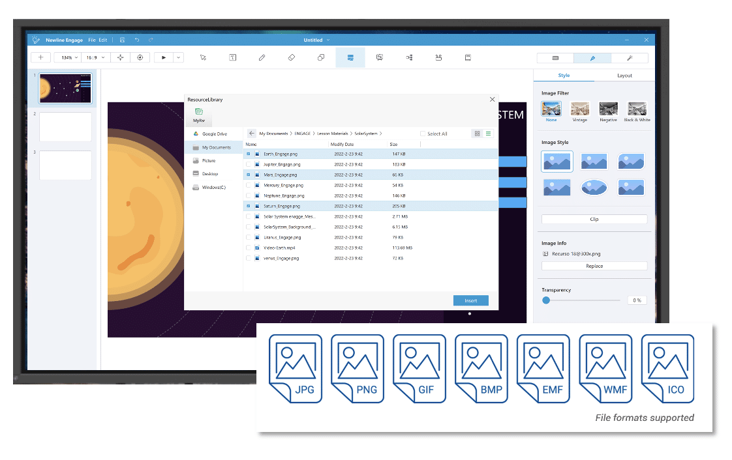
Task: Open the 134% zoom dropdown
Action: tap(67, 57)
